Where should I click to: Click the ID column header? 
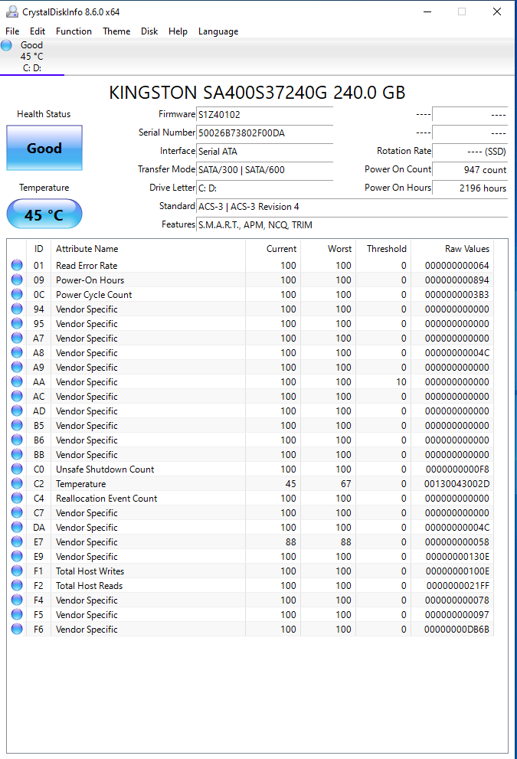[39, 249]
